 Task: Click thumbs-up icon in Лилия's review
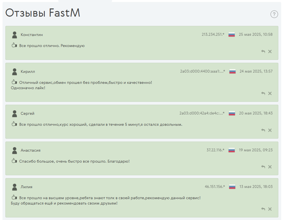tap(14, 197)
